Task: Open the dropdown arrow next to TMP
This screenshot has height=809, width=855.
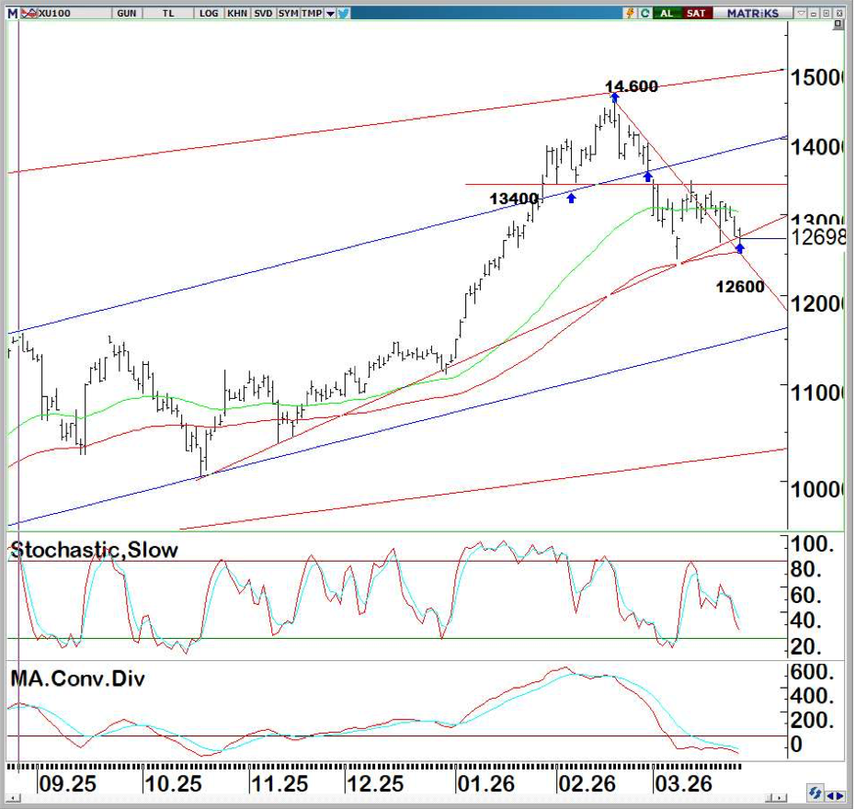Action: coord(330,14)
